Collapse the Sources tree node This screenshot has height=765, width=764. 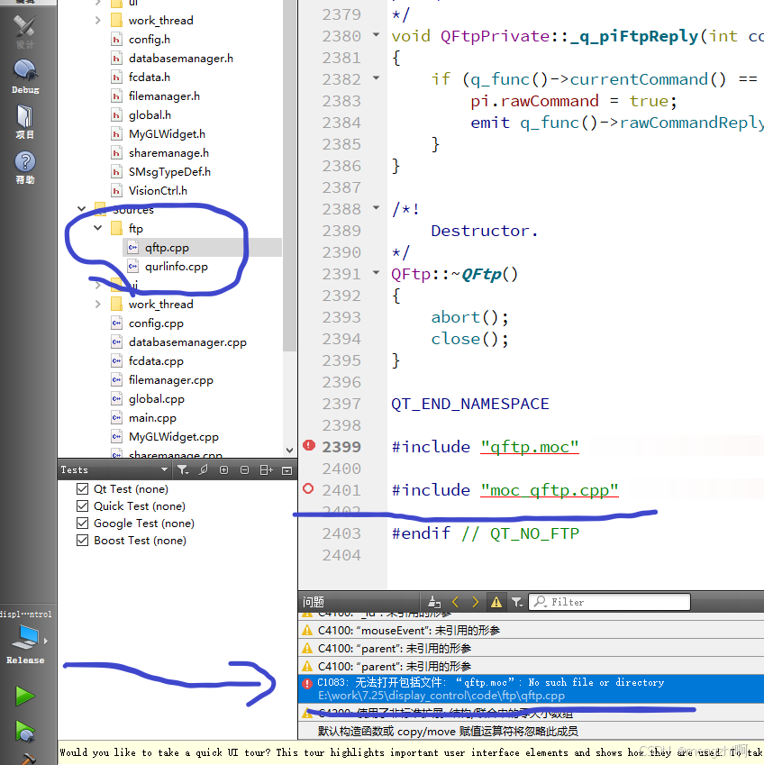(x=80, y=208)
